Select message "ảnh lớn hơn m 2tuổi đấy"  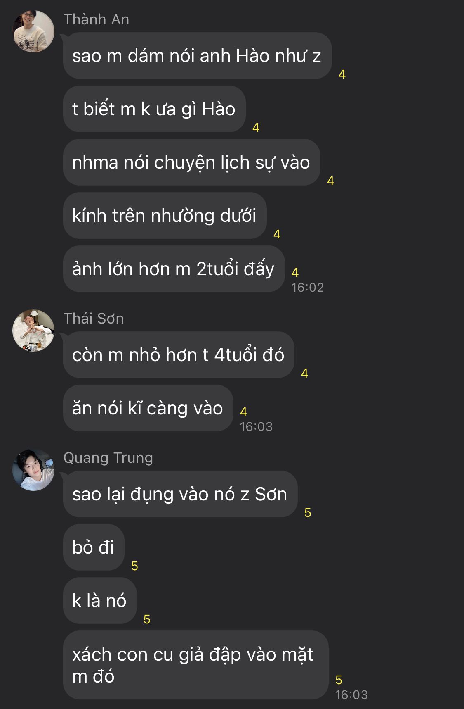point(174,269)
